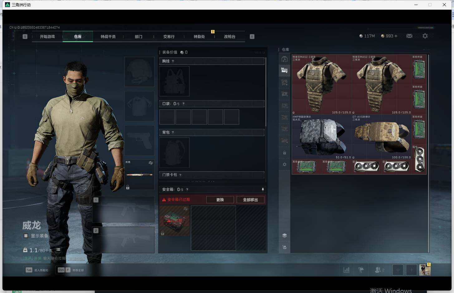Click the locked storage slot icon
Screen dimensions: 454x293
[284, 153]
